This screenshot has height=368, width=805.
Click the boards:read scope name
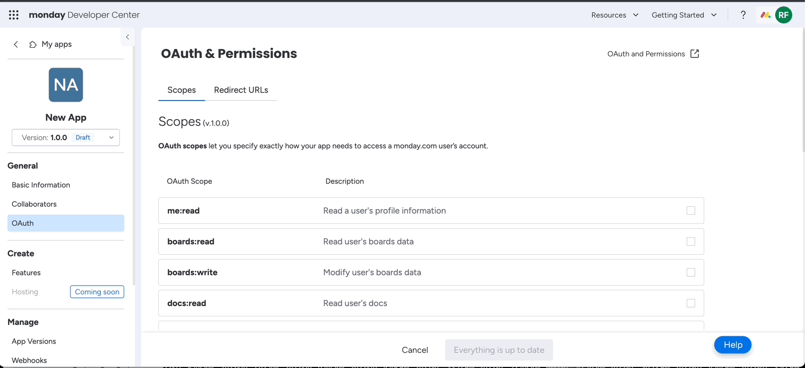(191, 241)
